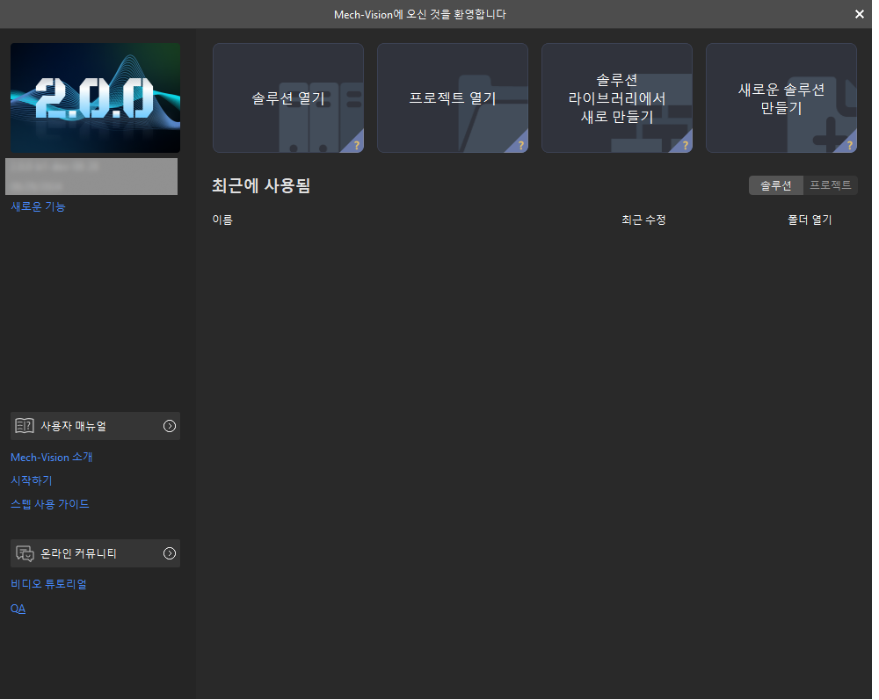Screen dimensions: 879x700
Task: Sort by the 이름 column header
Action: 222,220
